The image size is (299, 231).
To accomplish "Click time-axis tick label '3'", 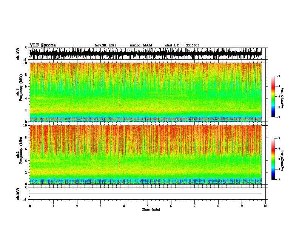I will click(x=100, y=206).
